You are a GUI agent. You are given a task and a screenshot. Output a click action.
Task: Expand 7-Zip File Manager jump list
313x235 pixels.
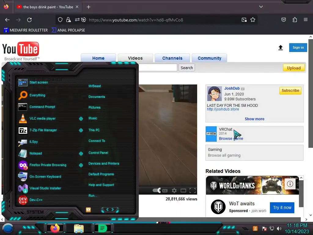click(81, 130)
